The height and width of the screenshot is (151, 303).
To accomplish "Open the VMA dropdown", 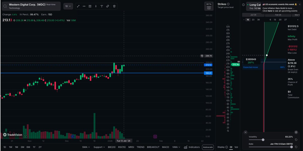I will 176,147.
